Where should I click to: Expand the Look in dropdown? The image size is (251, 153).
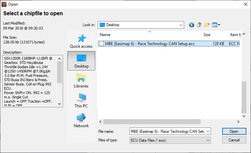tap(181, 25)
